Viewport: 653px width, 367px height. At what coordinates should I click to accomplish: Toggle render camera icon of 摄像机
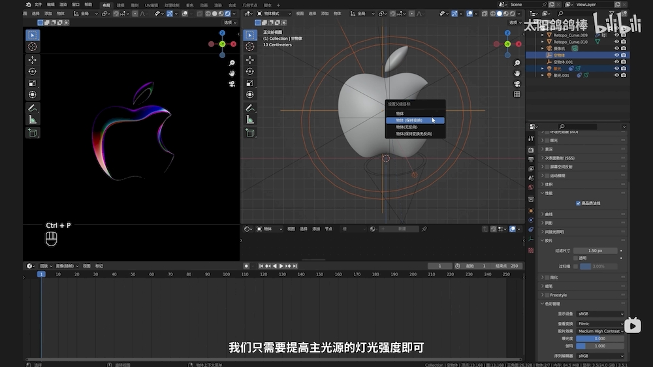pos(624,48)
